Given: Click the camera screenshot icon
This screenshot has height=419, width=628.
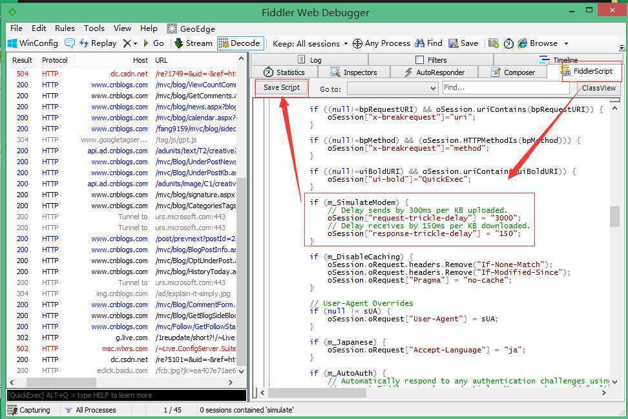Looking at the screenshot, I should (x=494, y=43).
